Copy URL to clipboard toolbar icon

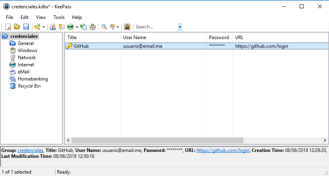(x=84, y=27)
